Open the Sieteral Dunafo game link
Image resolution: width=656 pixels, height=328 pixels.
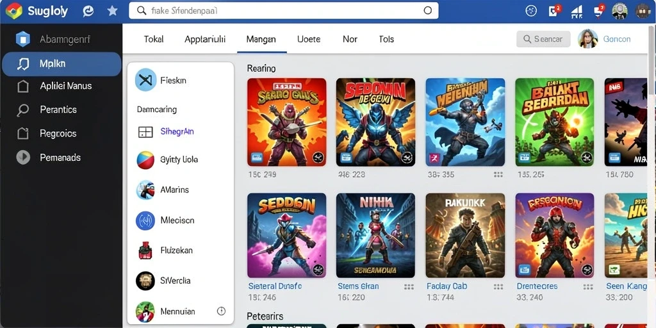click(275, 286)
